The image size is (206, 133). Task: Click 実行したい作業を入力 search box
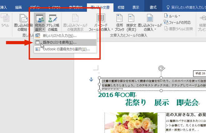tap(186, 7)
